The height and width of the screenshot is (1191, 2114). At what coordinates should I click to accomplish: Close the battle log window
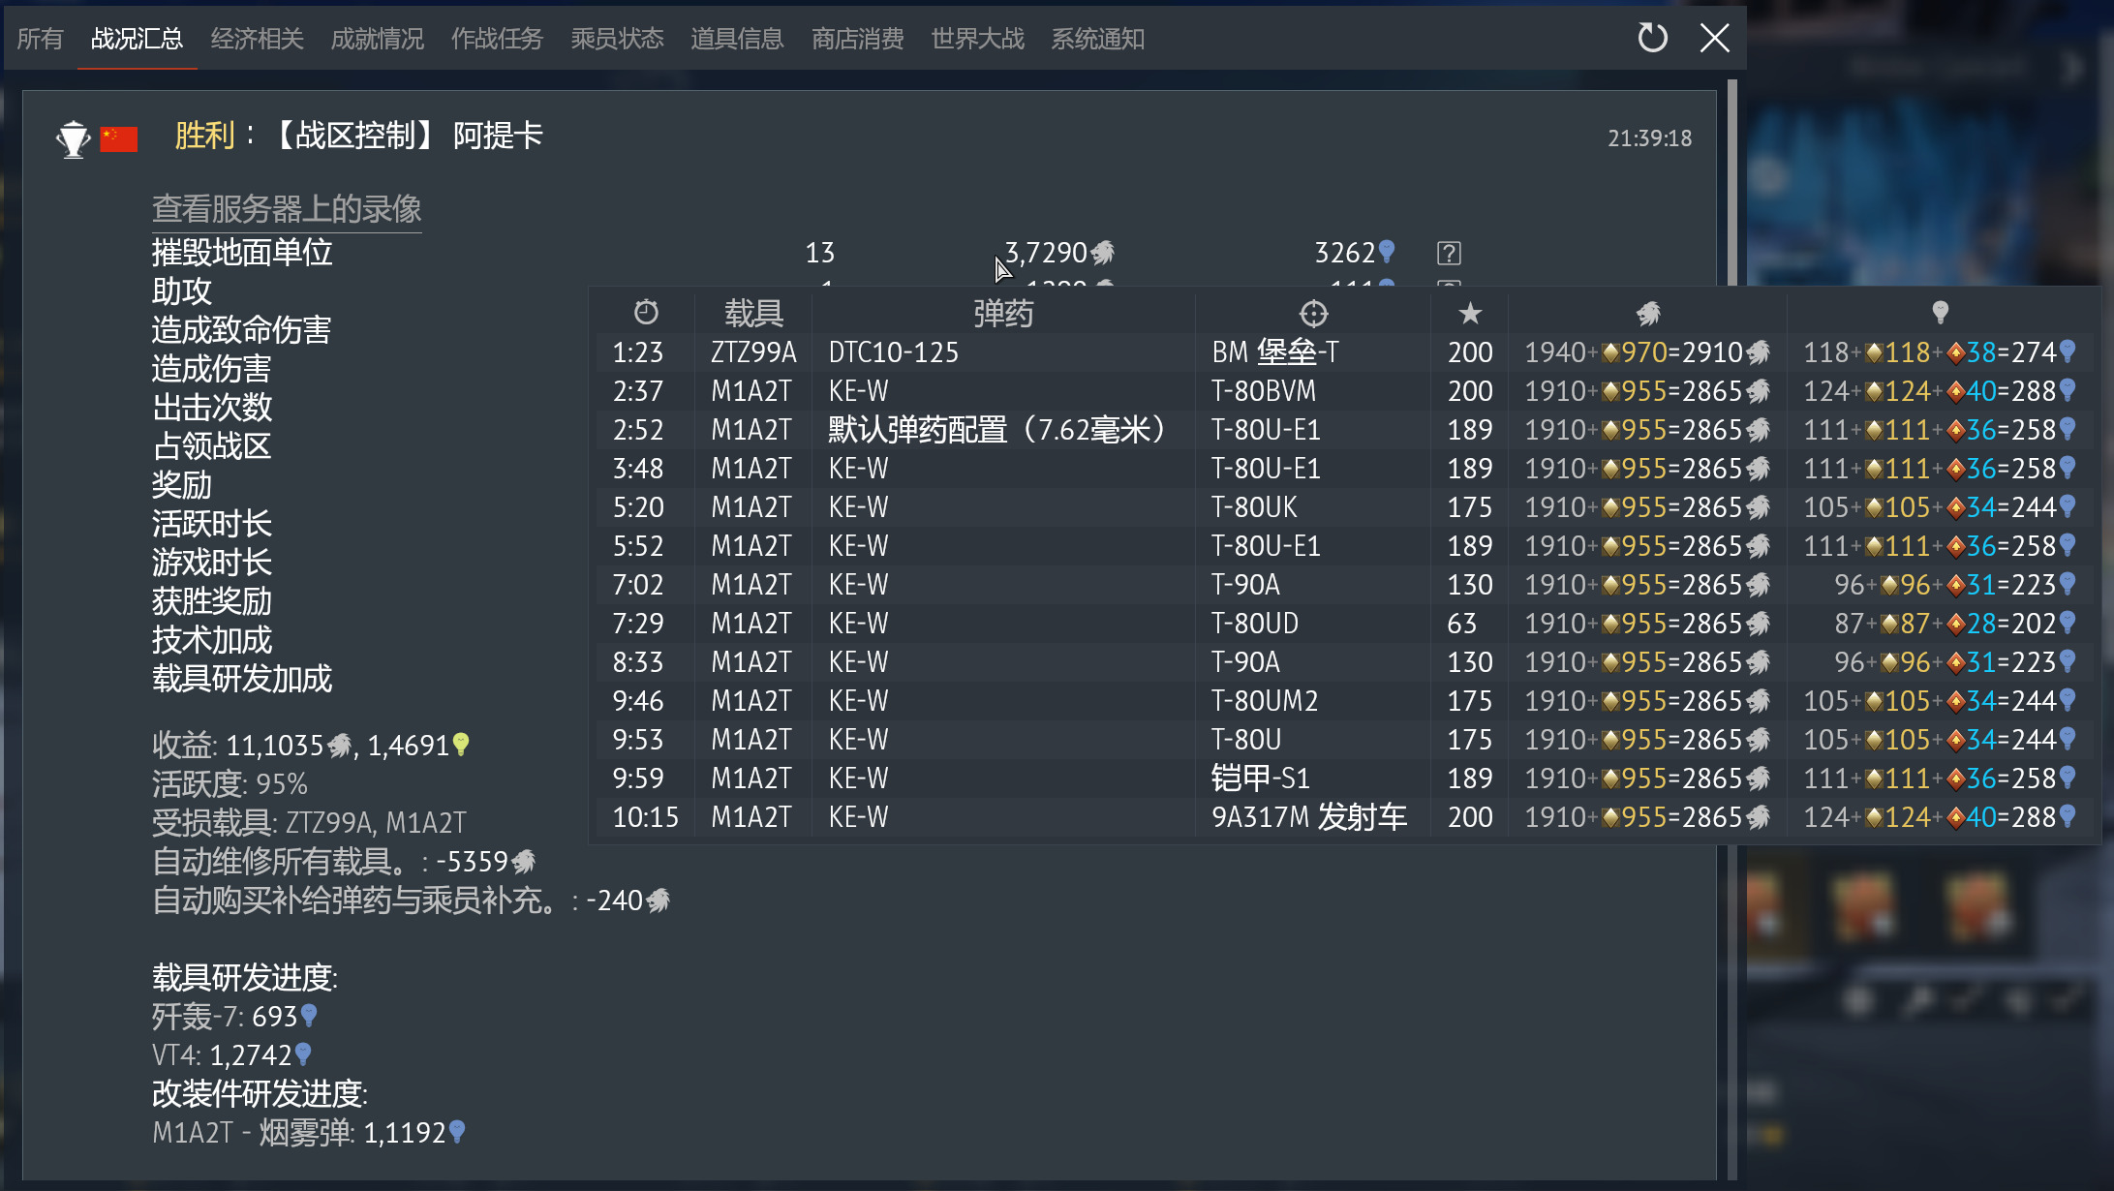click(x=1714, y=39)
